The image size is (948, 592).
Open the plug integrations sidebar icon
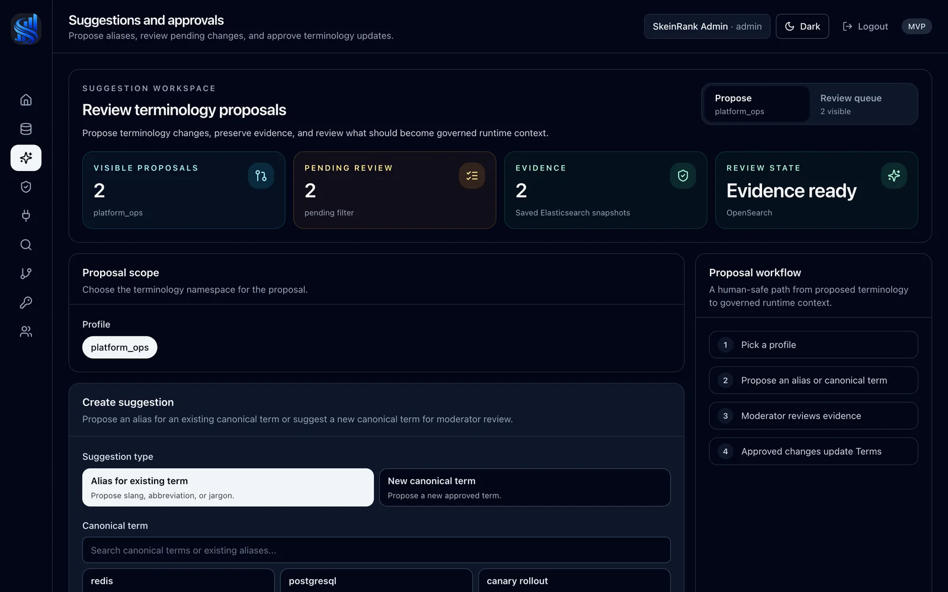pyautogui.click(x=26, y=215)
